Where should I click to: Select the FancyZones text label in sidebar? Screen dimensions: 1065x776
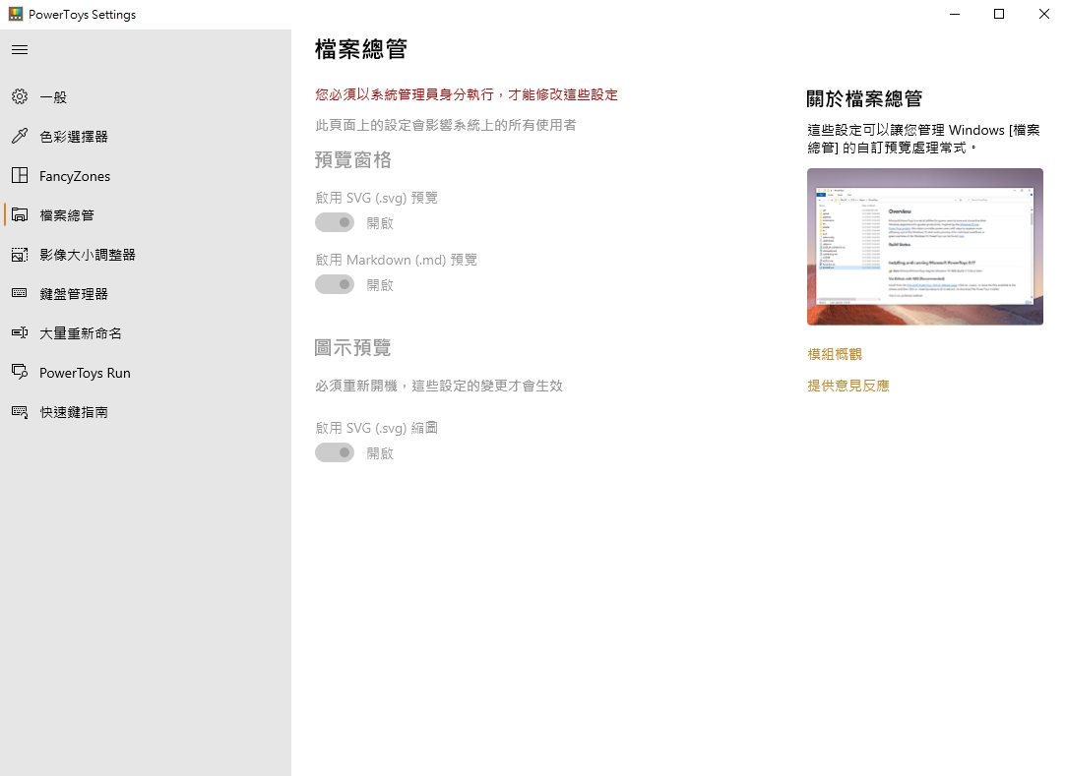(x=75, y=176)
